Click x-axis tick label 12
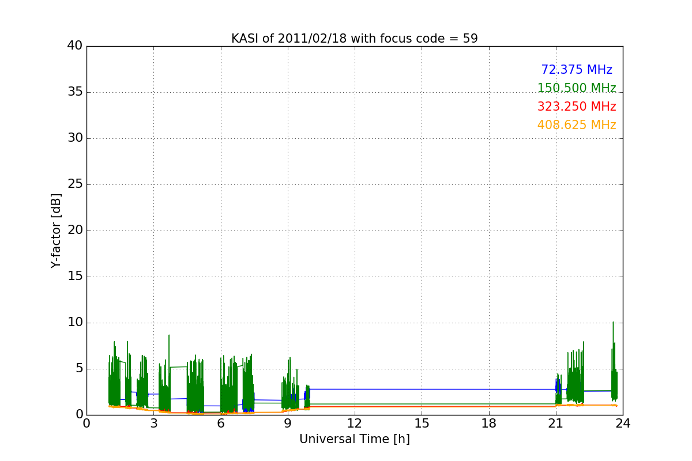 [355, 424]
